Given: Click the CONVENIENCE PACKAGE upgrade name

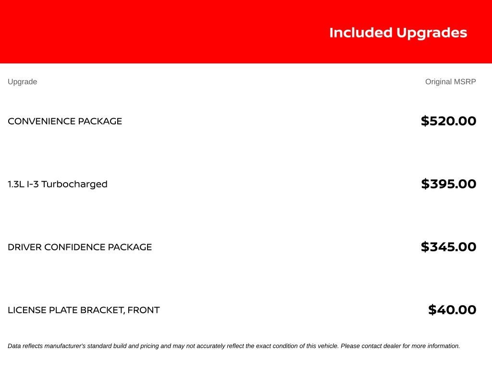Looking at the screenshot, I should tap(65, 121).
